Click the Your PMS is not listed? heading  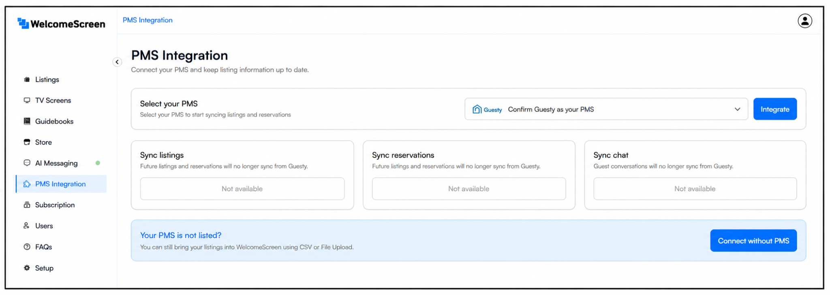click(x=181, y=235)
